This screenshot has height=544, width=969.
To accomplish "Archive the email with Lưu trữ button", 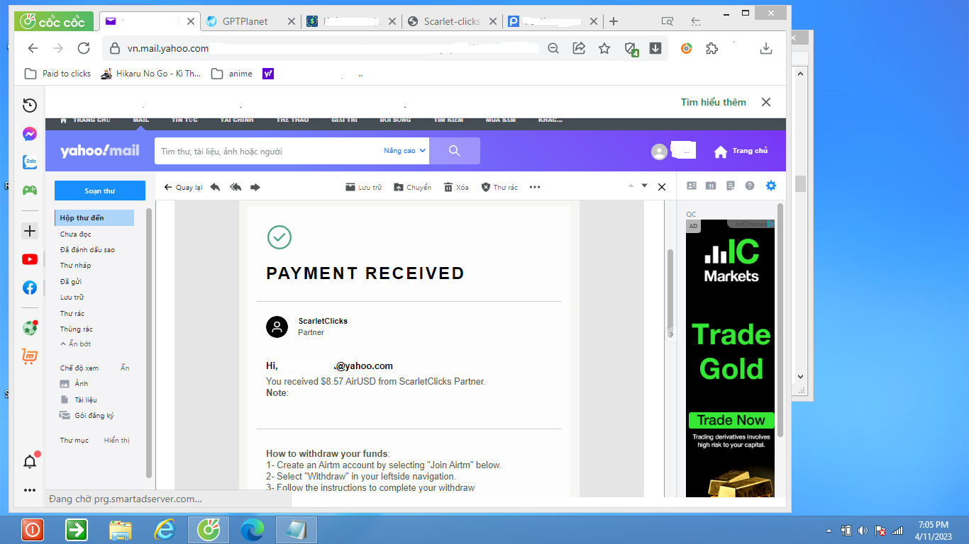I will (x=364, y=187).
